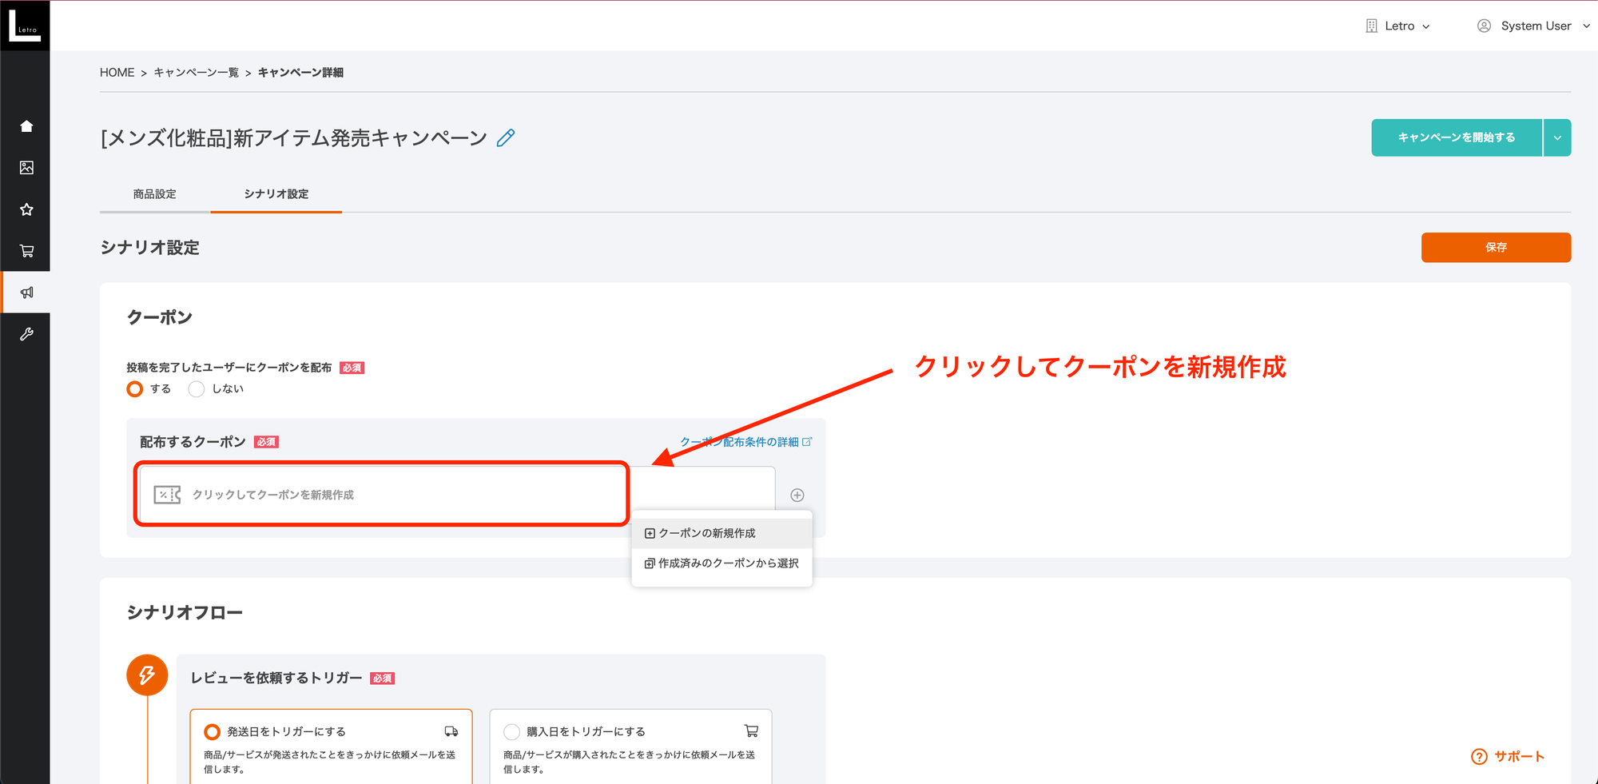The width and height of the screenshot is (1598, 784).
Task: Open the クーポン配布条件の詳細 link
Action: (739, 441)
